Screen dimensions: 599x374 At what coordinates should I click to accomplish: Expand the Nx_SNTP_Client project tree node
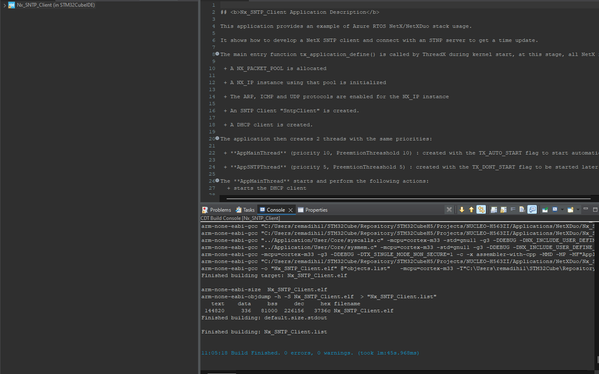coord(4,5)
